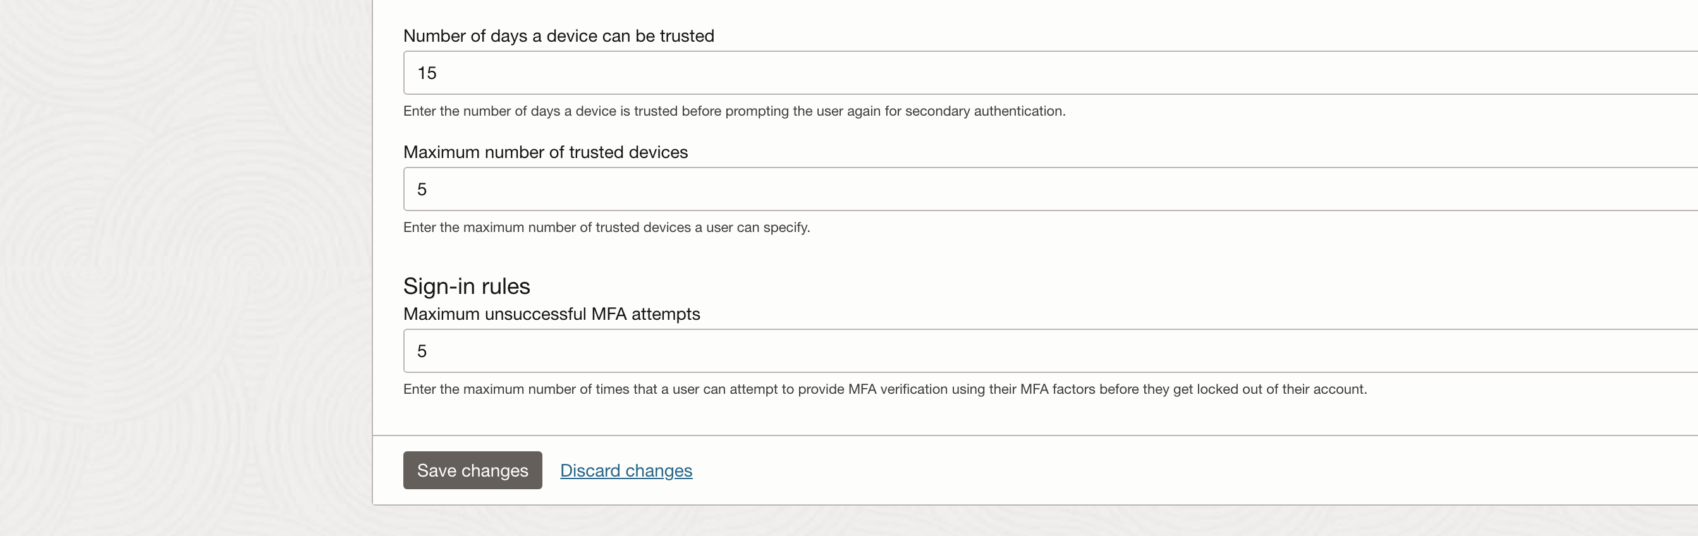Click the Sign-in rules section heading

(x=465, y=286)
